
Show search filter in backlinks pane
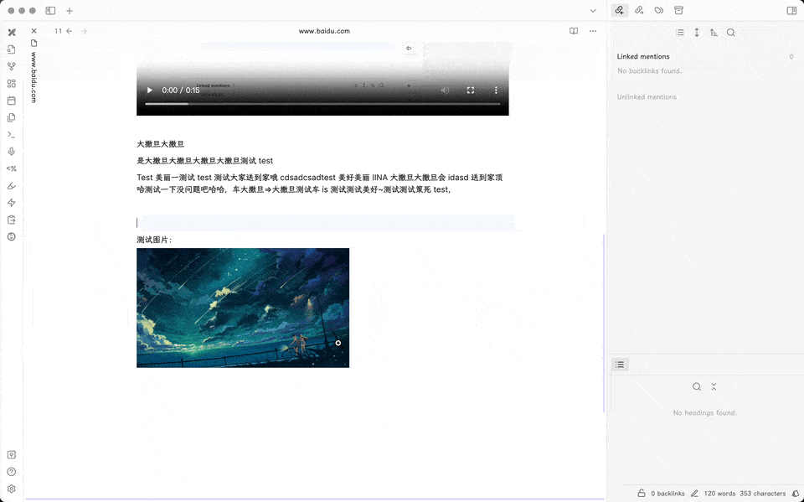tap(730, 33)
